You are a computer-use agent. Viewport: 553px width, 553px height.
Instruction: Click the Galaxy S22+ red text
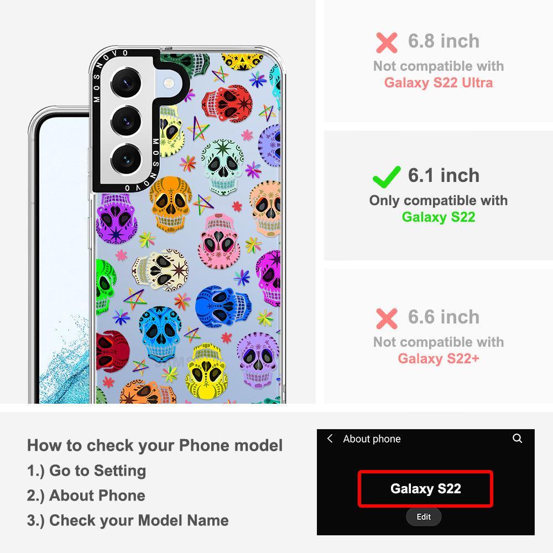pyautogui.click(x=439, y=359)
